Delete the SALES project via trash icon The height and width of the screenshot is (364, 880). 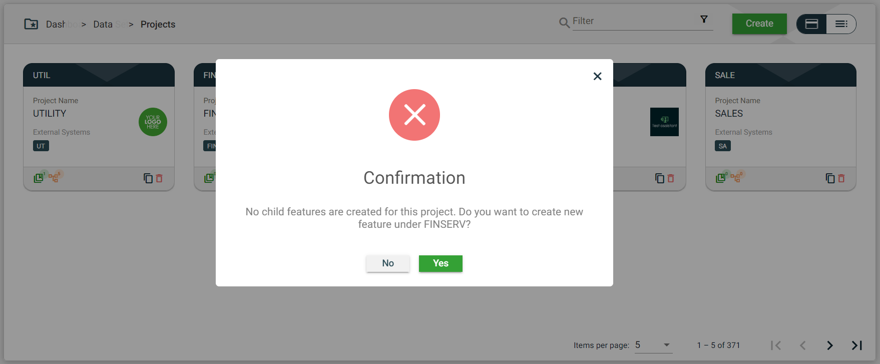[x=841, y=178]
